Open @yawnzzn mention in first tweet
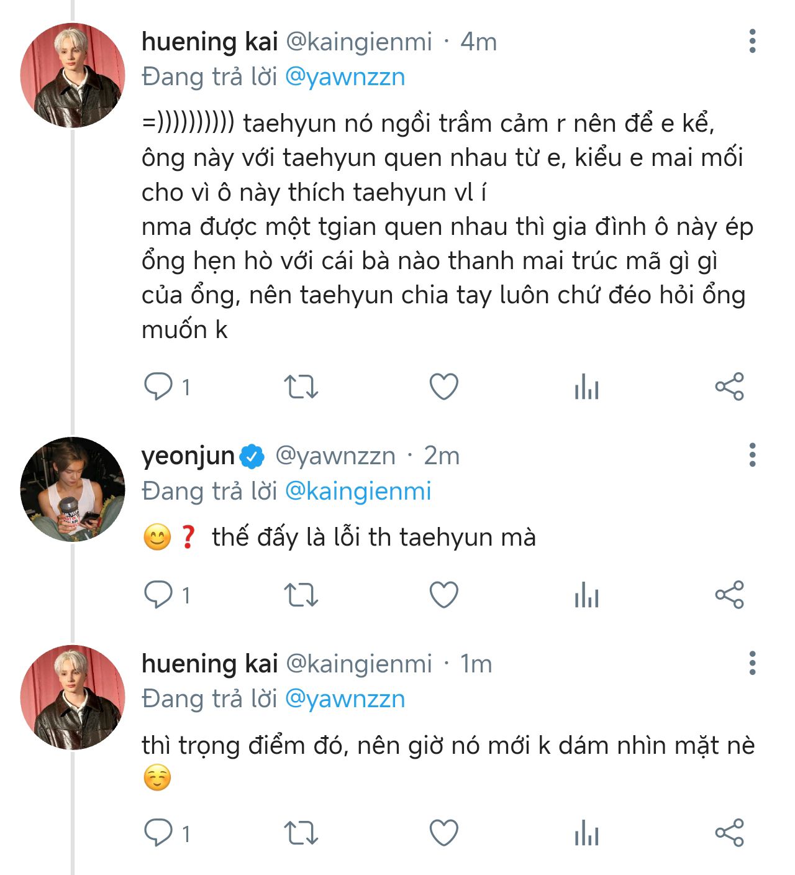Image resolution: width=795 pixels, height=875 pixels. pyautogui.click(x=345, y=77)
